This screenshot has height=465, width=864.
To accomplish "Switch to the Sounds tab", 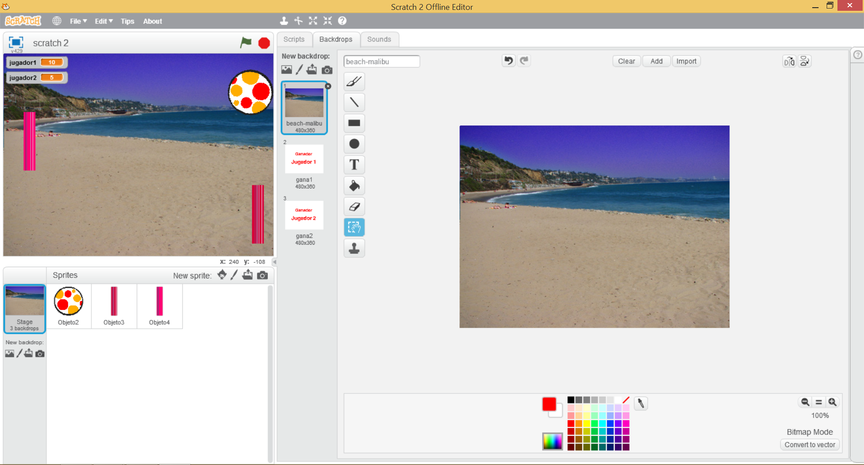I will coord(379,40).
